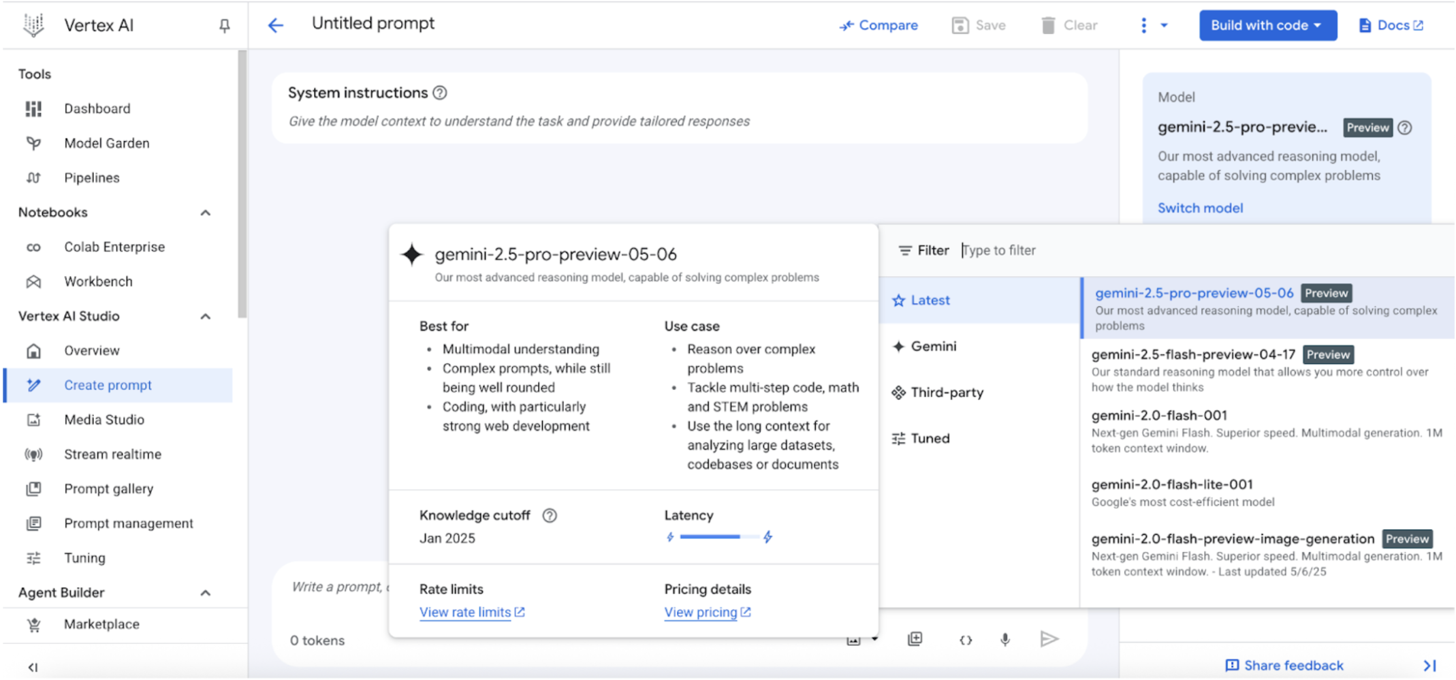Viewport: 1456px width, 680px height.
Task: Click the Compare button
Action: point(879,25)
